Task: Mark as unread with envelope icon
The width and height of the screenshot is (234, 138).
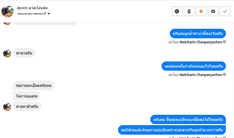Action: coord(213,11)
